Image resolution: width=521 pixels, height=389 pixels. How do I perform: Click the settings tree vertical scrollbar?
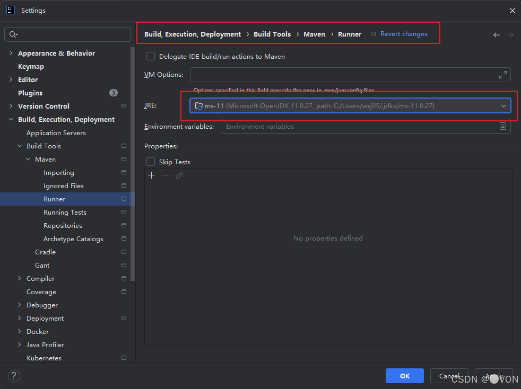[x=133, y=164]
